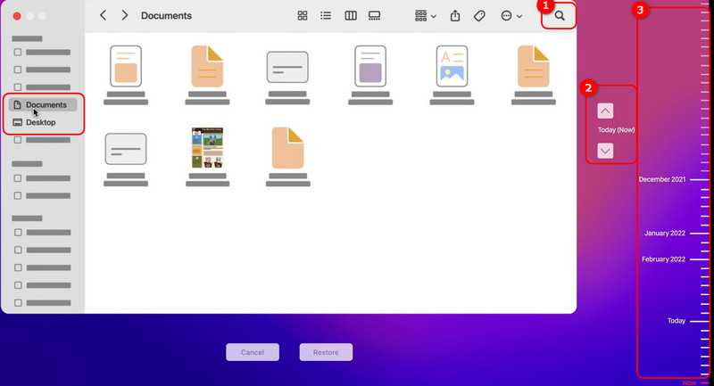Select February 2022 on the timeline
The width and height of the screenshot is (714, 386).
point(663,259)
